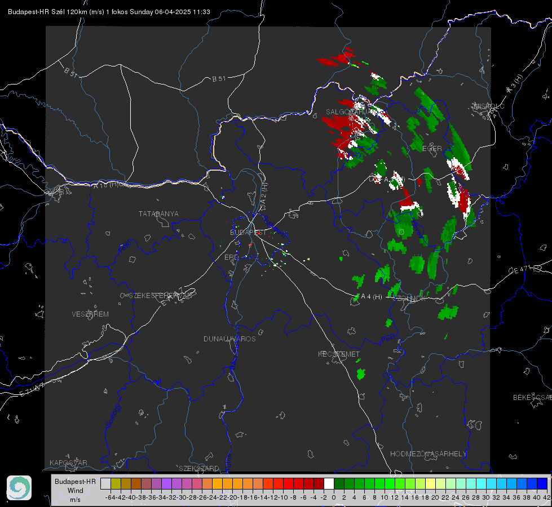Select the TATABÁNYA city label
552x507 pixels.
[x=158, y=214]
